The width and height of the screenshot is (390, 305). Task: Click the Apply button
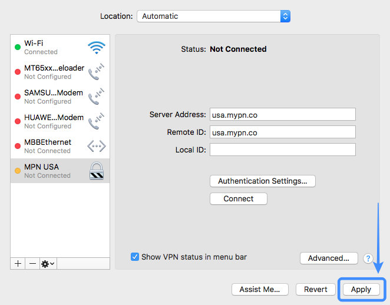(361, 289)
